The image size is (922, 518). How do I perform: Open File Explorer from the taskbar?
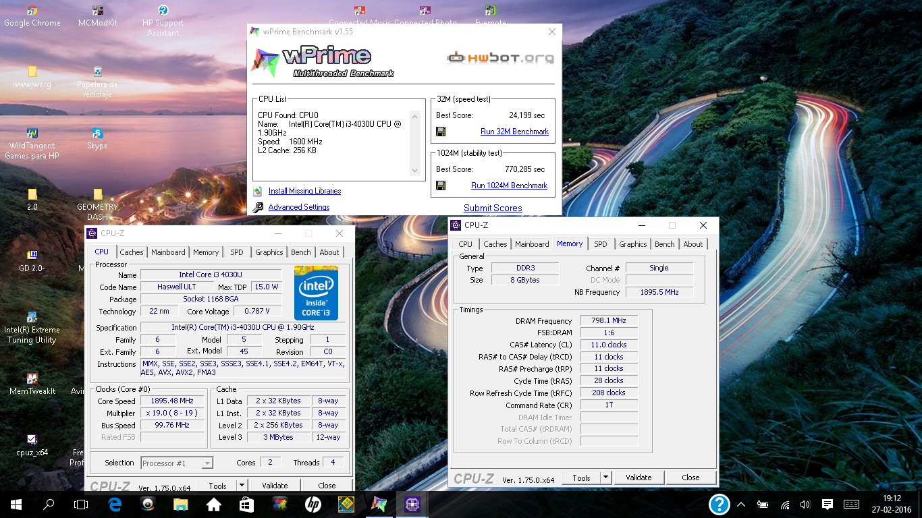180,504
